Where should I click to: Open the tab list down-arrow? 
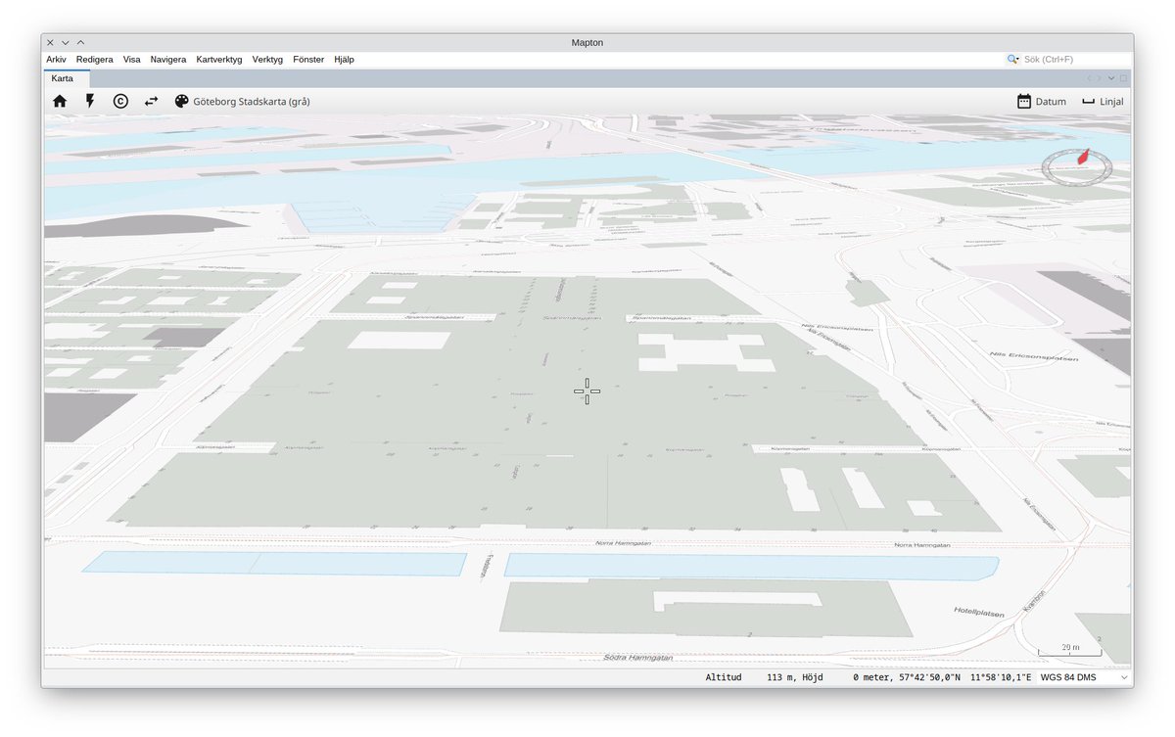(x=1111, y=78)
